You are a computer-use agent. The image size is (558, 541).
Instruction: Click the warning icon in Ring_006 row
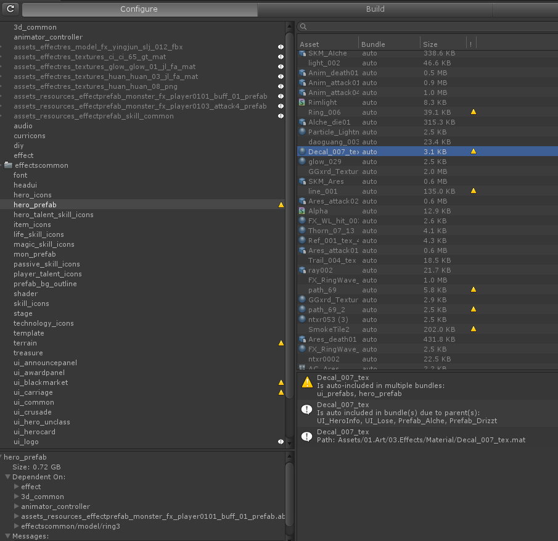click(x=474, y=112)
